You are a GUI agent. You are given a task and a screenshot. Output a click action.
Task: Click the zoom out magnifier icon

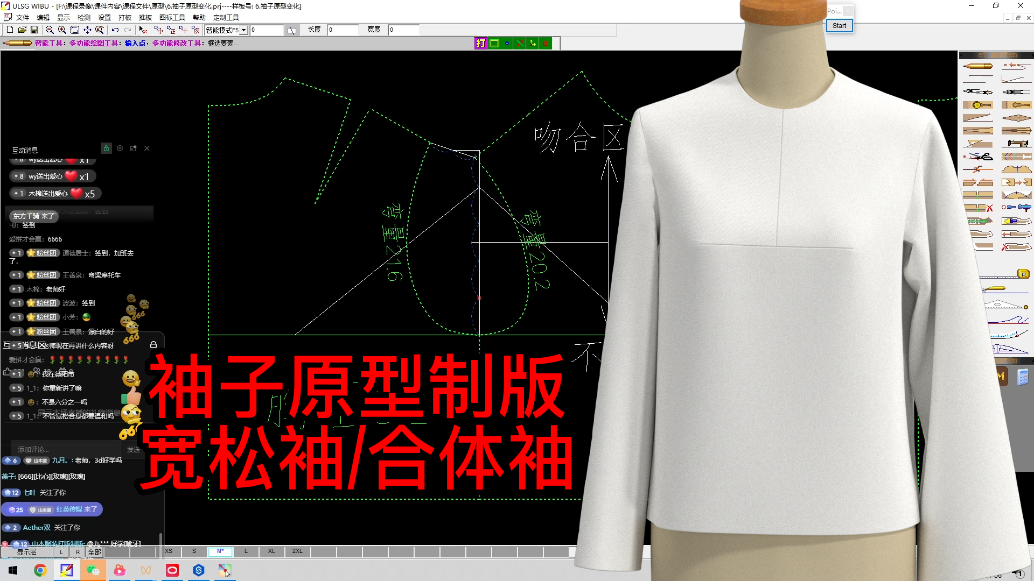[50, 30]
